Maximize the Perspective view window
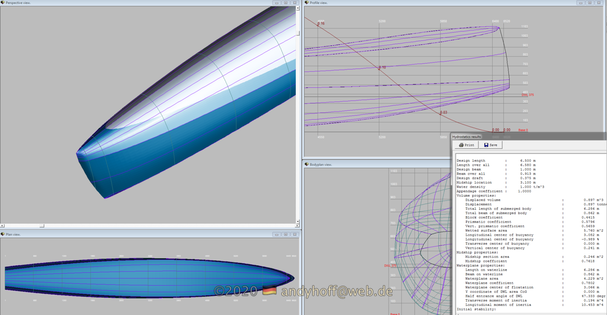This screenshot has width=607, height=315. 285,3
